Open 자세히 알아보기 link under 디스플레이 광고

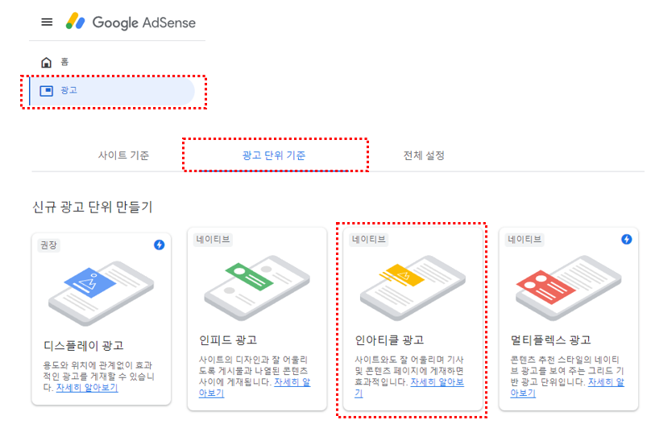(x=87, y=388)
